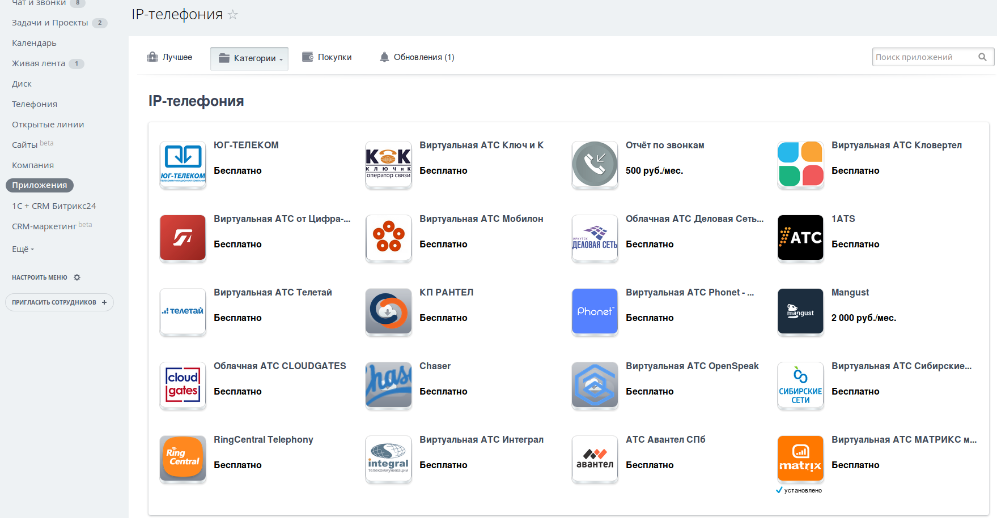Expand the Ещё sidebar menu
Screen dimensions: 997x518
pos(23,249)
